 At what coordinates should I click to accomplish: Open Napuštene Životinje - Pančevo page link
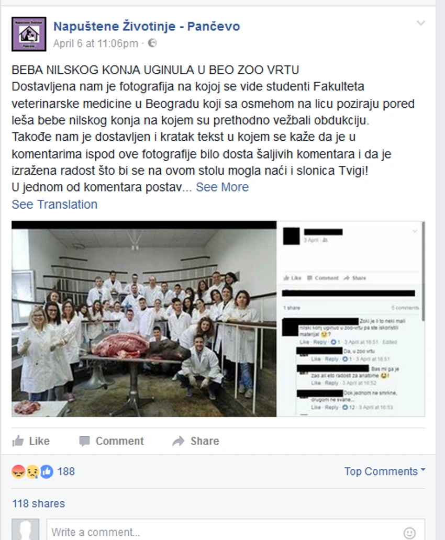pos(147,26)
